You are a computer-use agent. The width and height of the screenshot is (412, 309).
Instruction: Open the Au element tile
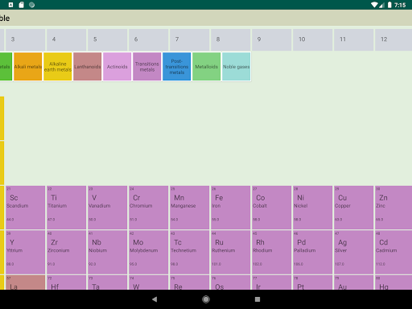pyautogui.click(x=354, y=282)
